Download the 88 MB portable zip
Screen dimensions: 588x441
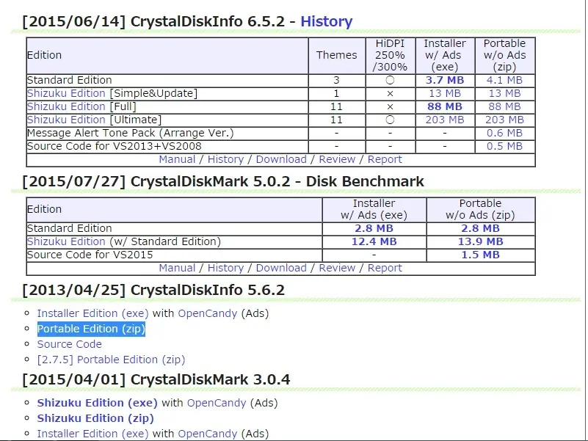pyautogui.click(x=504, y=106)
